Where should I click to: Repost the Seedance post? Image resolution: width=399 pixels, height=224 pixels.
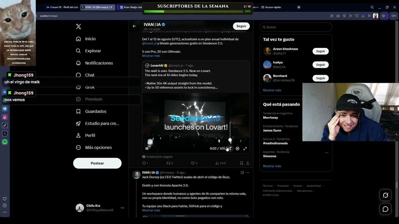[x=170, y=163]
